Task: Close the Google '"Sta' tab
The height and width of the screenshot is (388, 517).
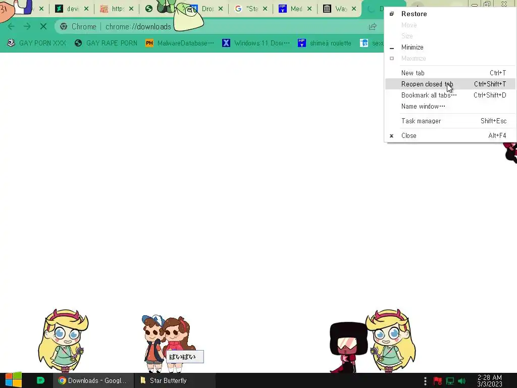Action: (x=265, y=9)
